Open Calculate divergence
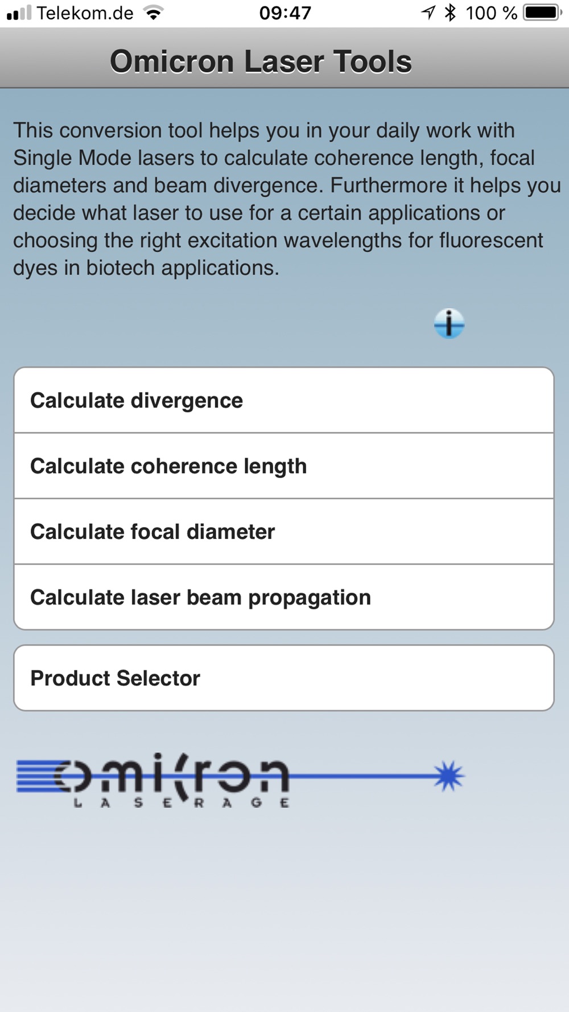This screenshot has height=1012, width=569. click(284, 400)
